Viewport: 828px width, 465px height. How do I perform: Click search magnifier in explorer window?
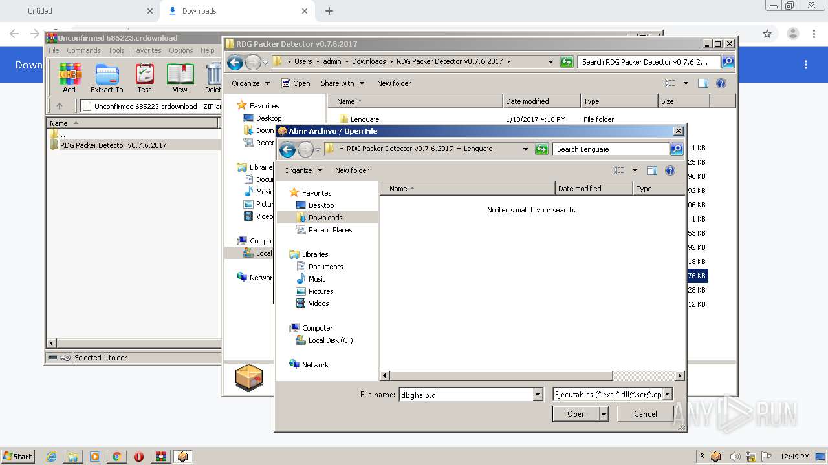point(728,62)
